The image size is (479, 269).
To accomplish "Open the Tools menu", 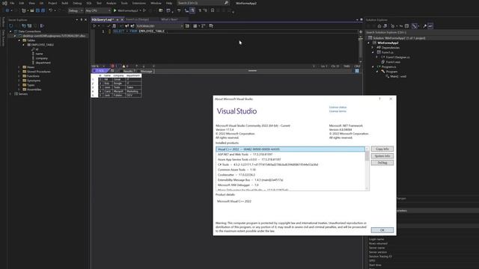I will click(124, 3).
